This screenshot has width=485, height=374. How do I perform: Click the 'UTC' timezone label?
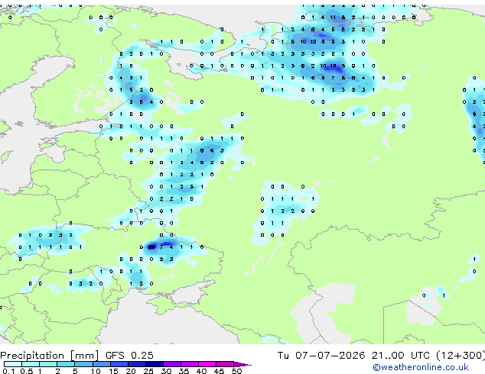click(420, 356)
